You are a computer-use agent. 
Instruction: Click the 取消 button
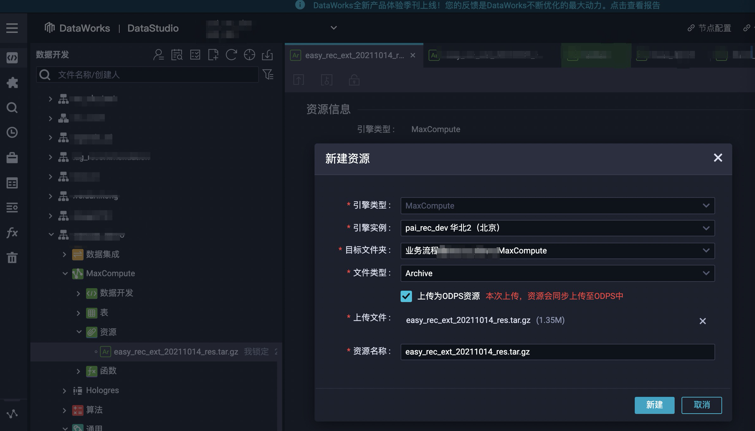(702, 405)
